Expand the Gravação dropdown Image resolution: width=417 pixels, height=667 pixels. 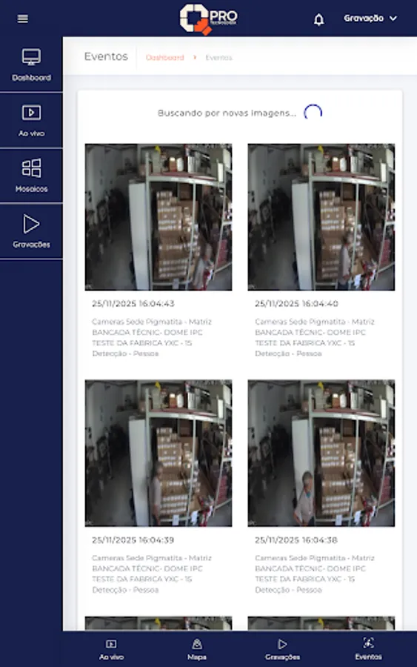click(x=370, y=19)
